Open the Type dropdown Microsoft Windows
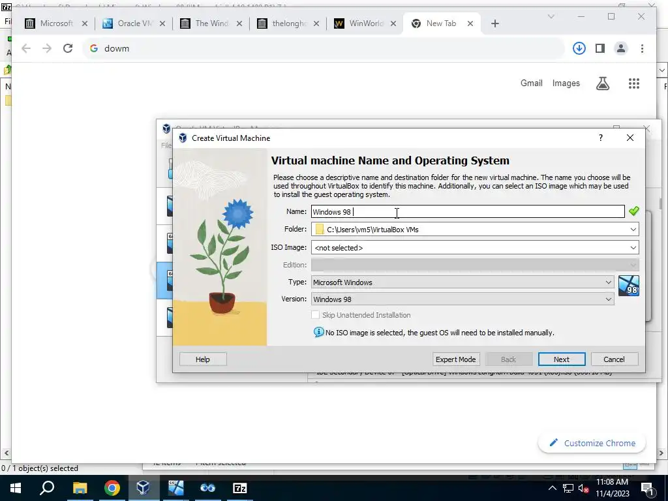The image size is (668, 501). [x=463, y=282]
